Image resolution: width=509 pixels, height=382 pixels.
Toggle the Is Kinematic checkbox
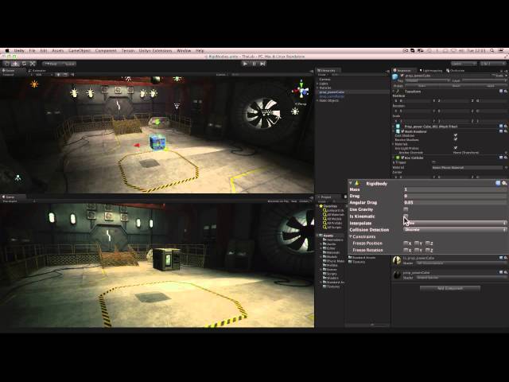coord(406,216)
